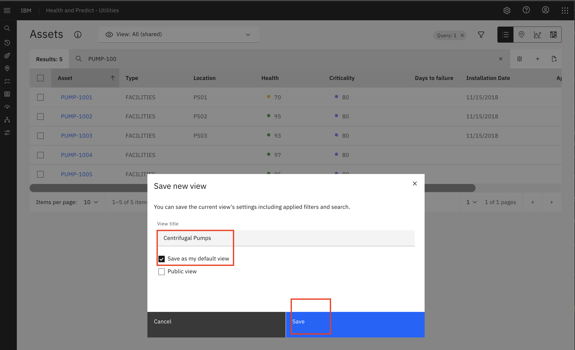Open the app switcher grid icon
This screenshot has width=575, height=350.
565,10
